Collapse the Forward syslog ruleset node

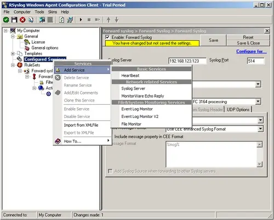(x=20, y=71)
